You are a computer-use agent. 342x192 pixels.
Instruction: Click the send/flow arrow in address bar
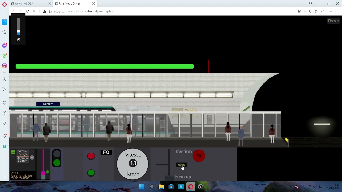coord(316,11)
